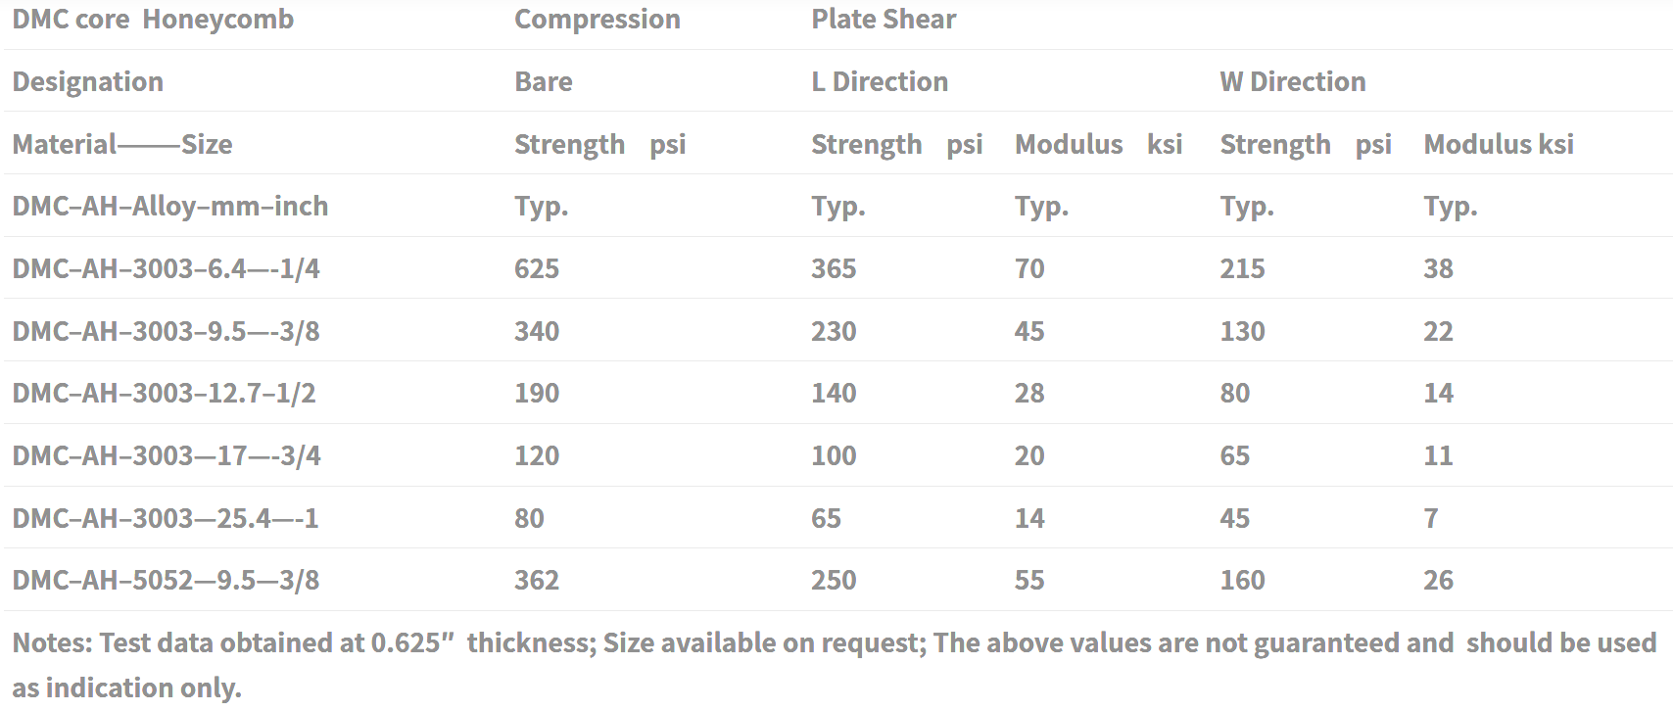Viewport: 1673px width, 711px height.
Task: Select the W modulus value 38
Action: [x=1438, y=268]
